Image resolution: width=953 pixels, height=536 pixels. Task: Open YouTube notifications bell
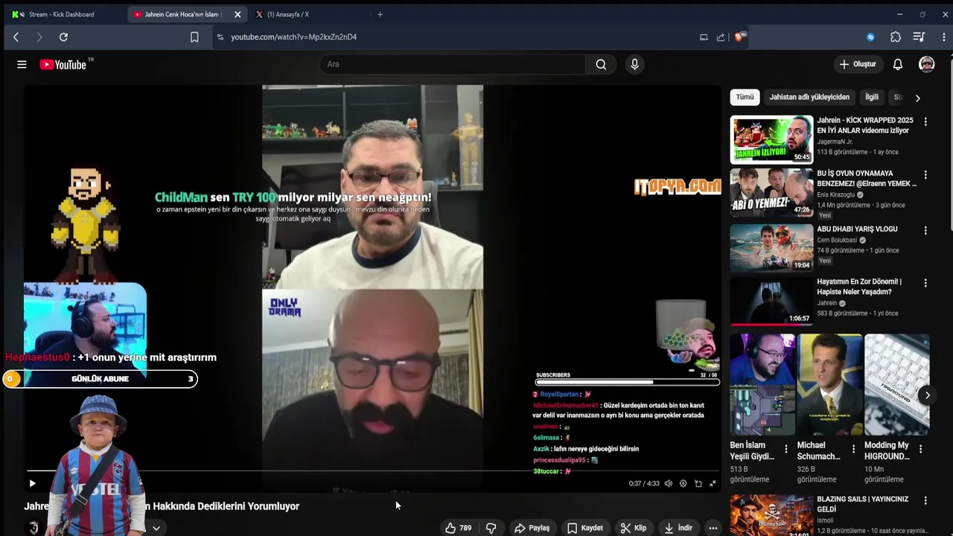coord(898,64)
